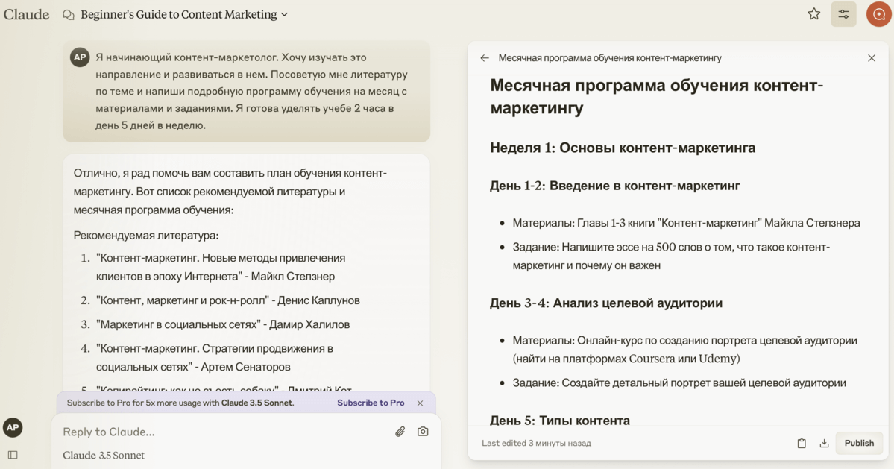Attach a file with paperclip icon
The image size is (894, 469).
(x=400, y=432)
